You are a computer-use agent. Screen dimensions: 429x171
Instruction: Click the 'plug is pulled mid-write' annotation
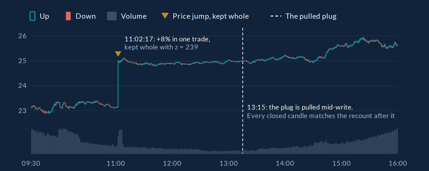pos(300,107)
